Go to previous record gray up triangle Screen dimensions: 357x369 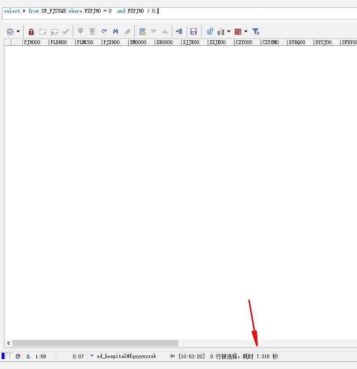point(165,31)
